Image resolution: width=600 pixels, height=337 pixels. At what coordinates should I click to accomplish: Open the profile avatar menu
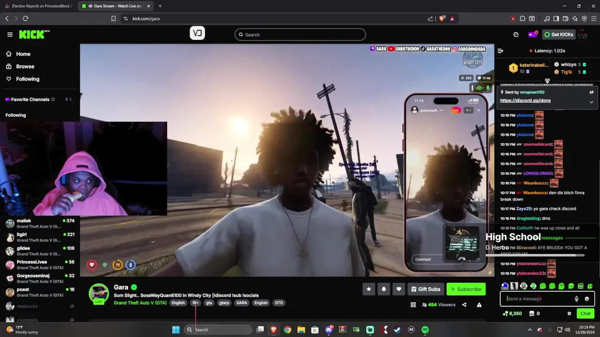pos(583,35)
